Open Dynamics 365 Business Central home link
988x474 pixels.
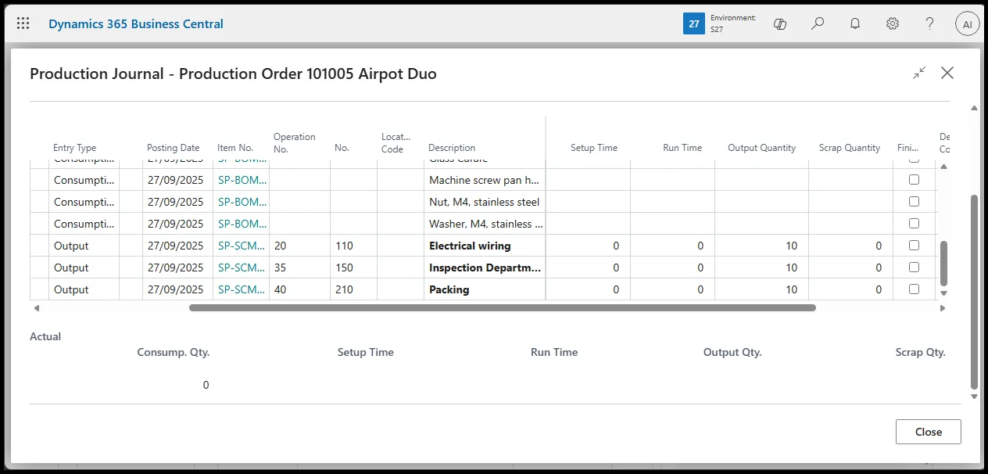click(136, 23)
